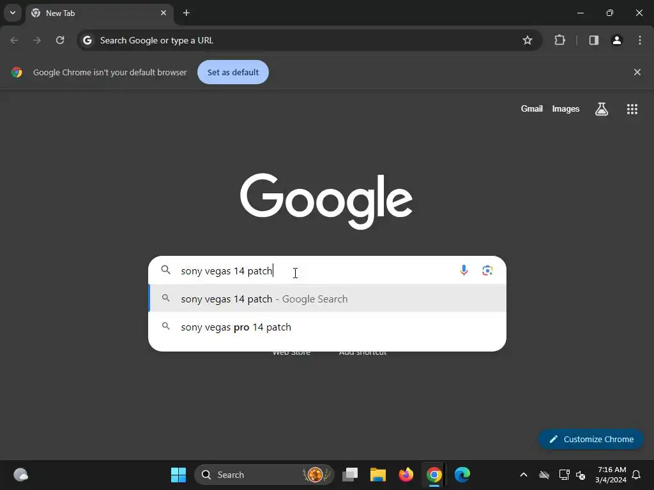Open network status tray icon

564,475
